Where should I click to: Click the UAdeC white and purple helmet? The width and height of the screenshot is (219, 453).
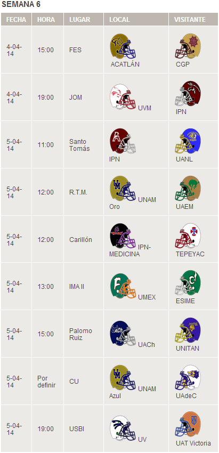click(188, 378)
